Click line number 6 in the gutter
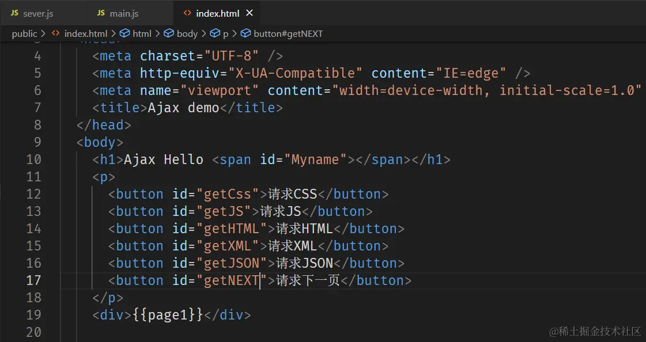 pyautogui.click(x=37, y=90)
